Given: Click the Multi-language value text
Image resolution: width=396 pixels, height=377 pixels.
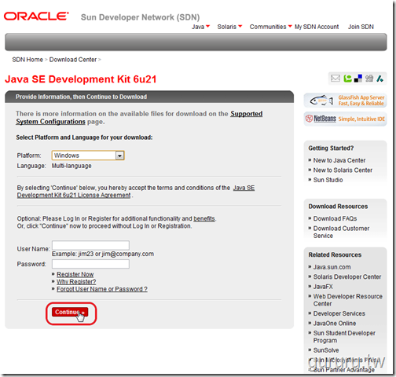Looking at the screenshot, I should coord(71,166).
